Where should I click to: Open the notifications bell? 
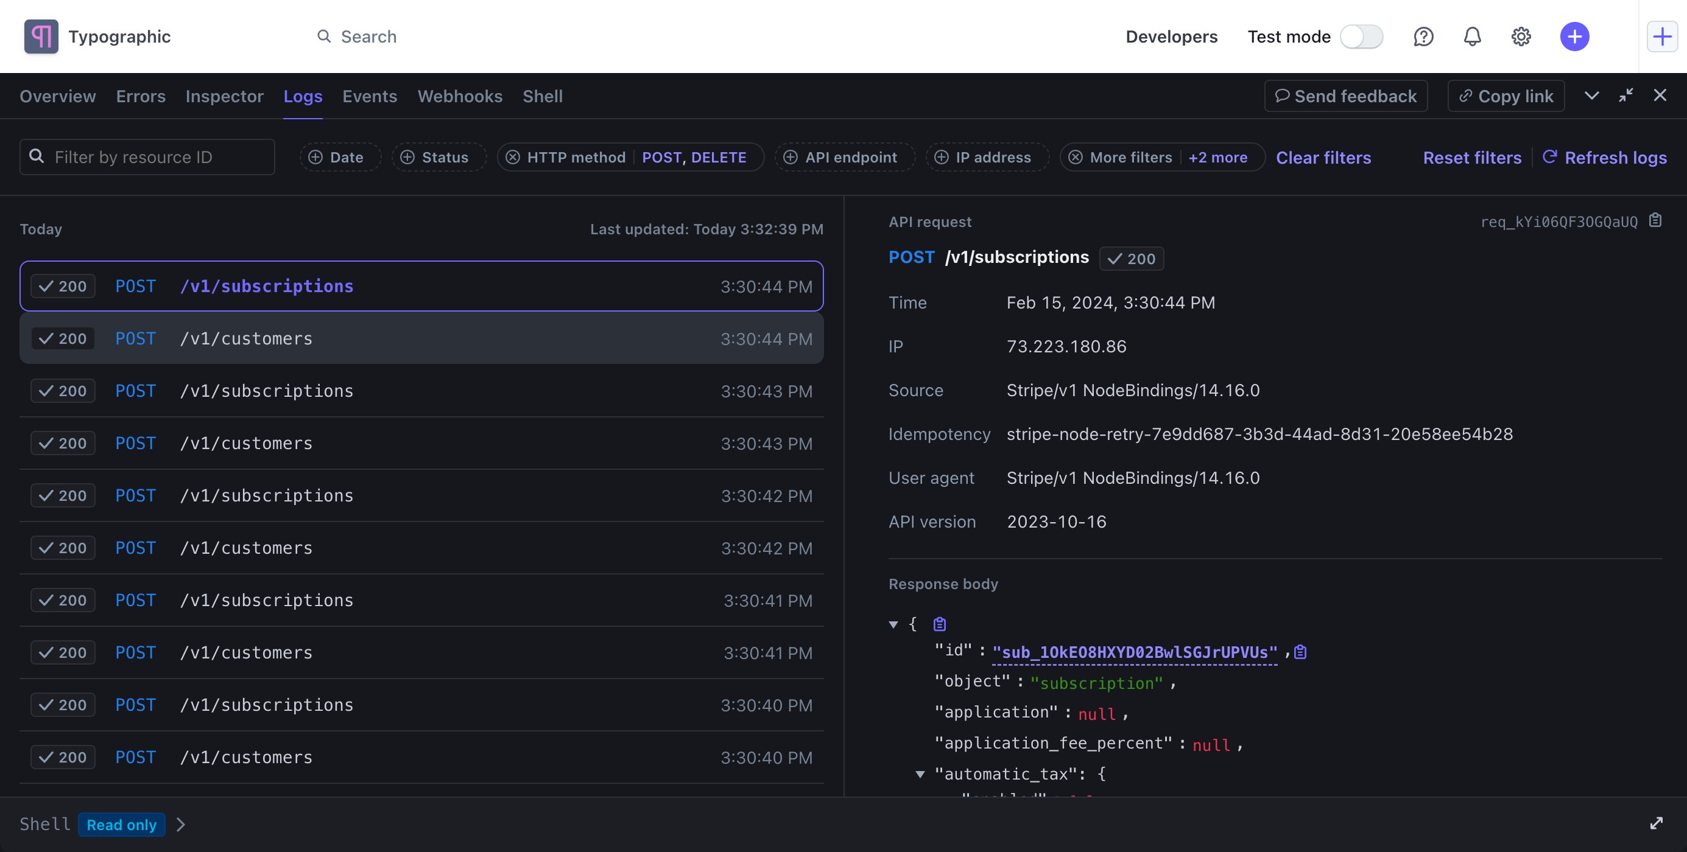point(1472,37)
